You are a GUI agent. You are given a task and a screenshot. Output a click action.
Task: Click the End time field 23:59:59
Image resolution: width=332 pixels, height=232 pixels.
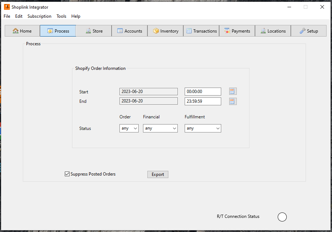click(203, 101)
